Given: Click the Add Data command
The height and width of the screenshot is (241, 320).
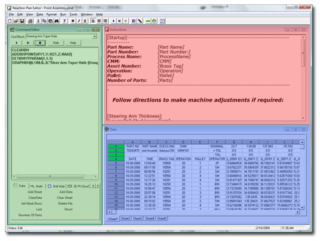Looking at the screenshot, I should pyautogui.click(x=66, y=192).
